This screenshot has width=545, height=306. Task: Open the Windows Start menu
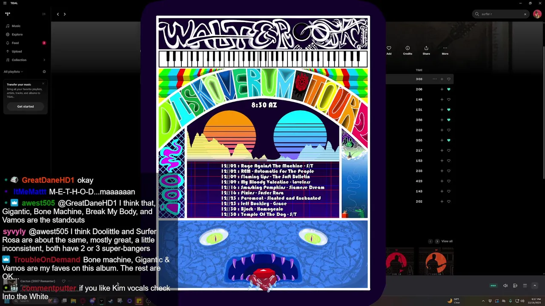tap(6, 301)
